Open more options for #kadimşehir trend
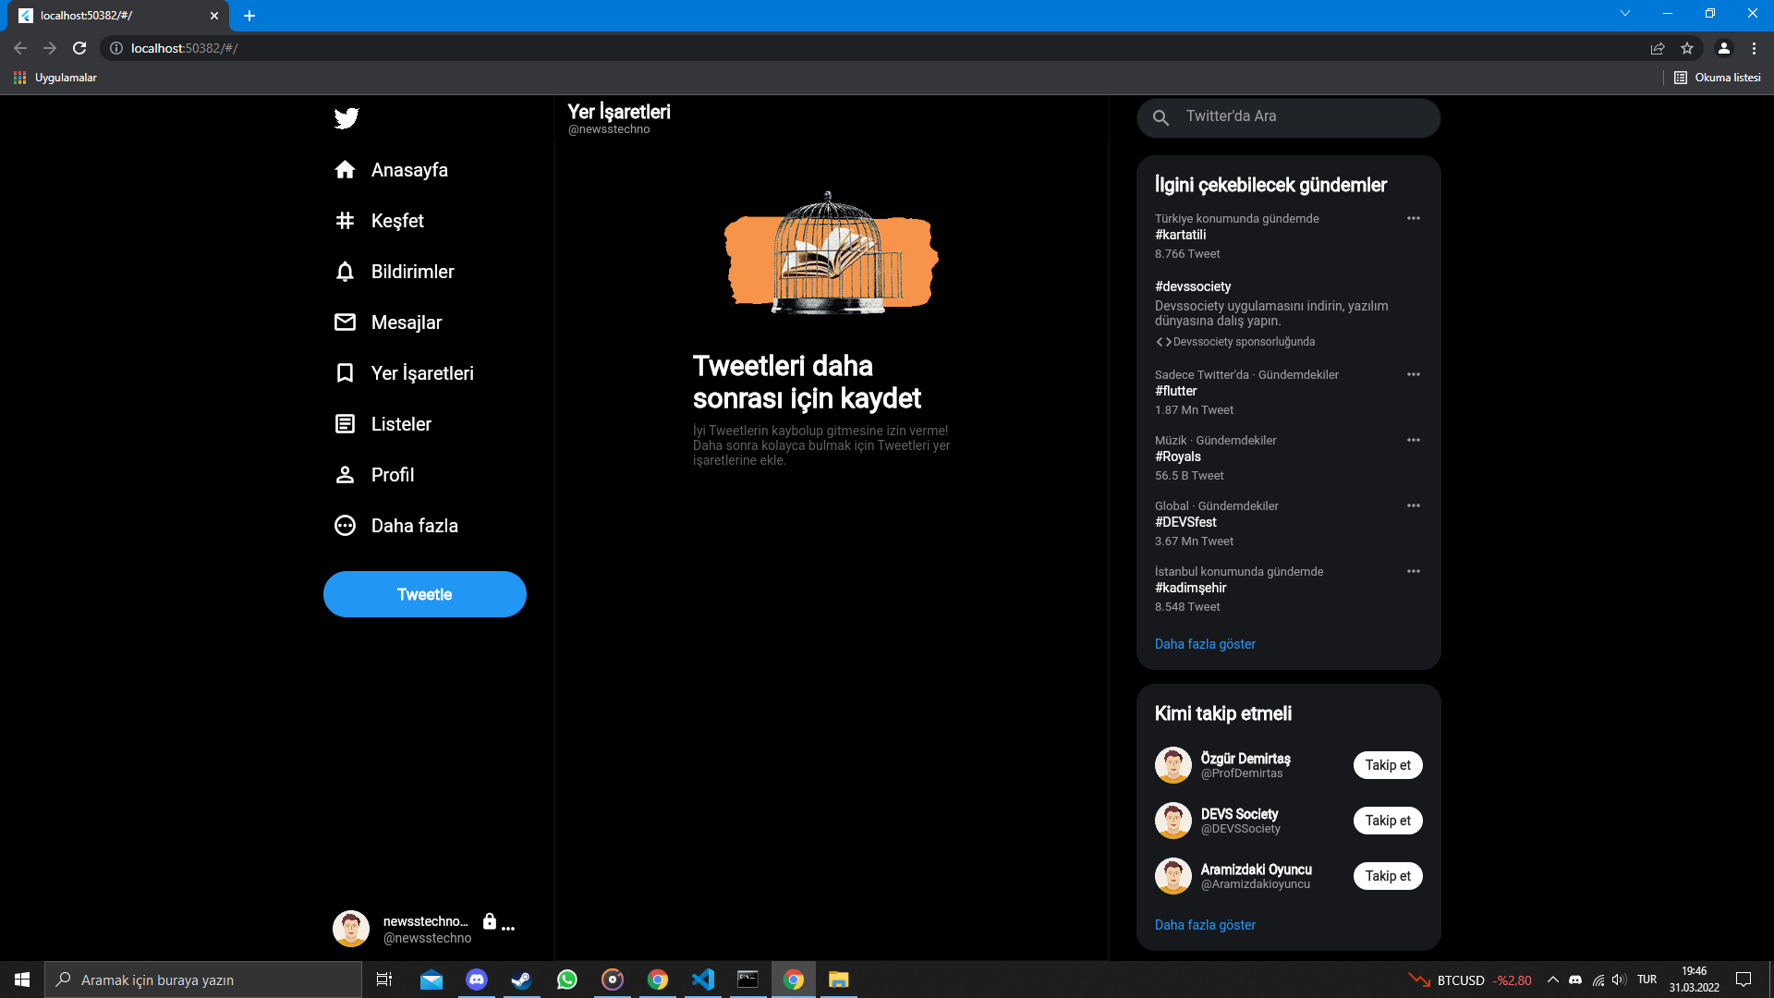Image resolution: width=1774 pixels, height=998 pixels. 1414,571
